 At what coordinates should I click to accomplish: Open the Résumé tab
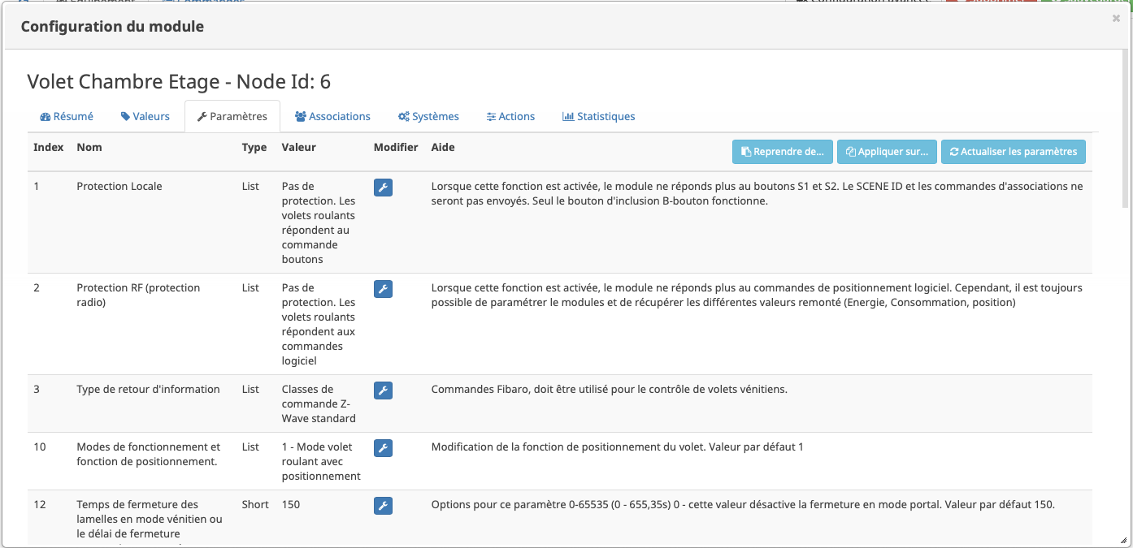click(67, 116)
